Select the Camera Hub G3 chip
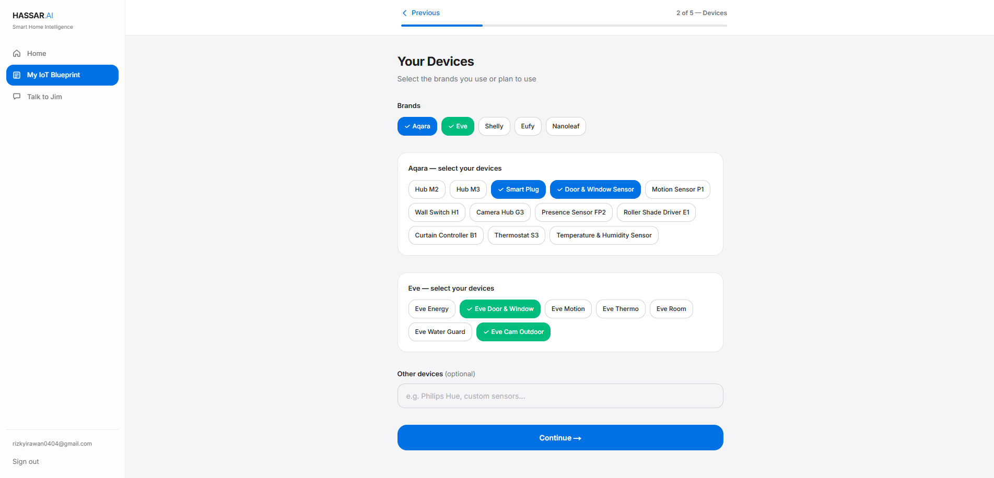The width and height of the screenshot is (994, 478). (500, 212)
